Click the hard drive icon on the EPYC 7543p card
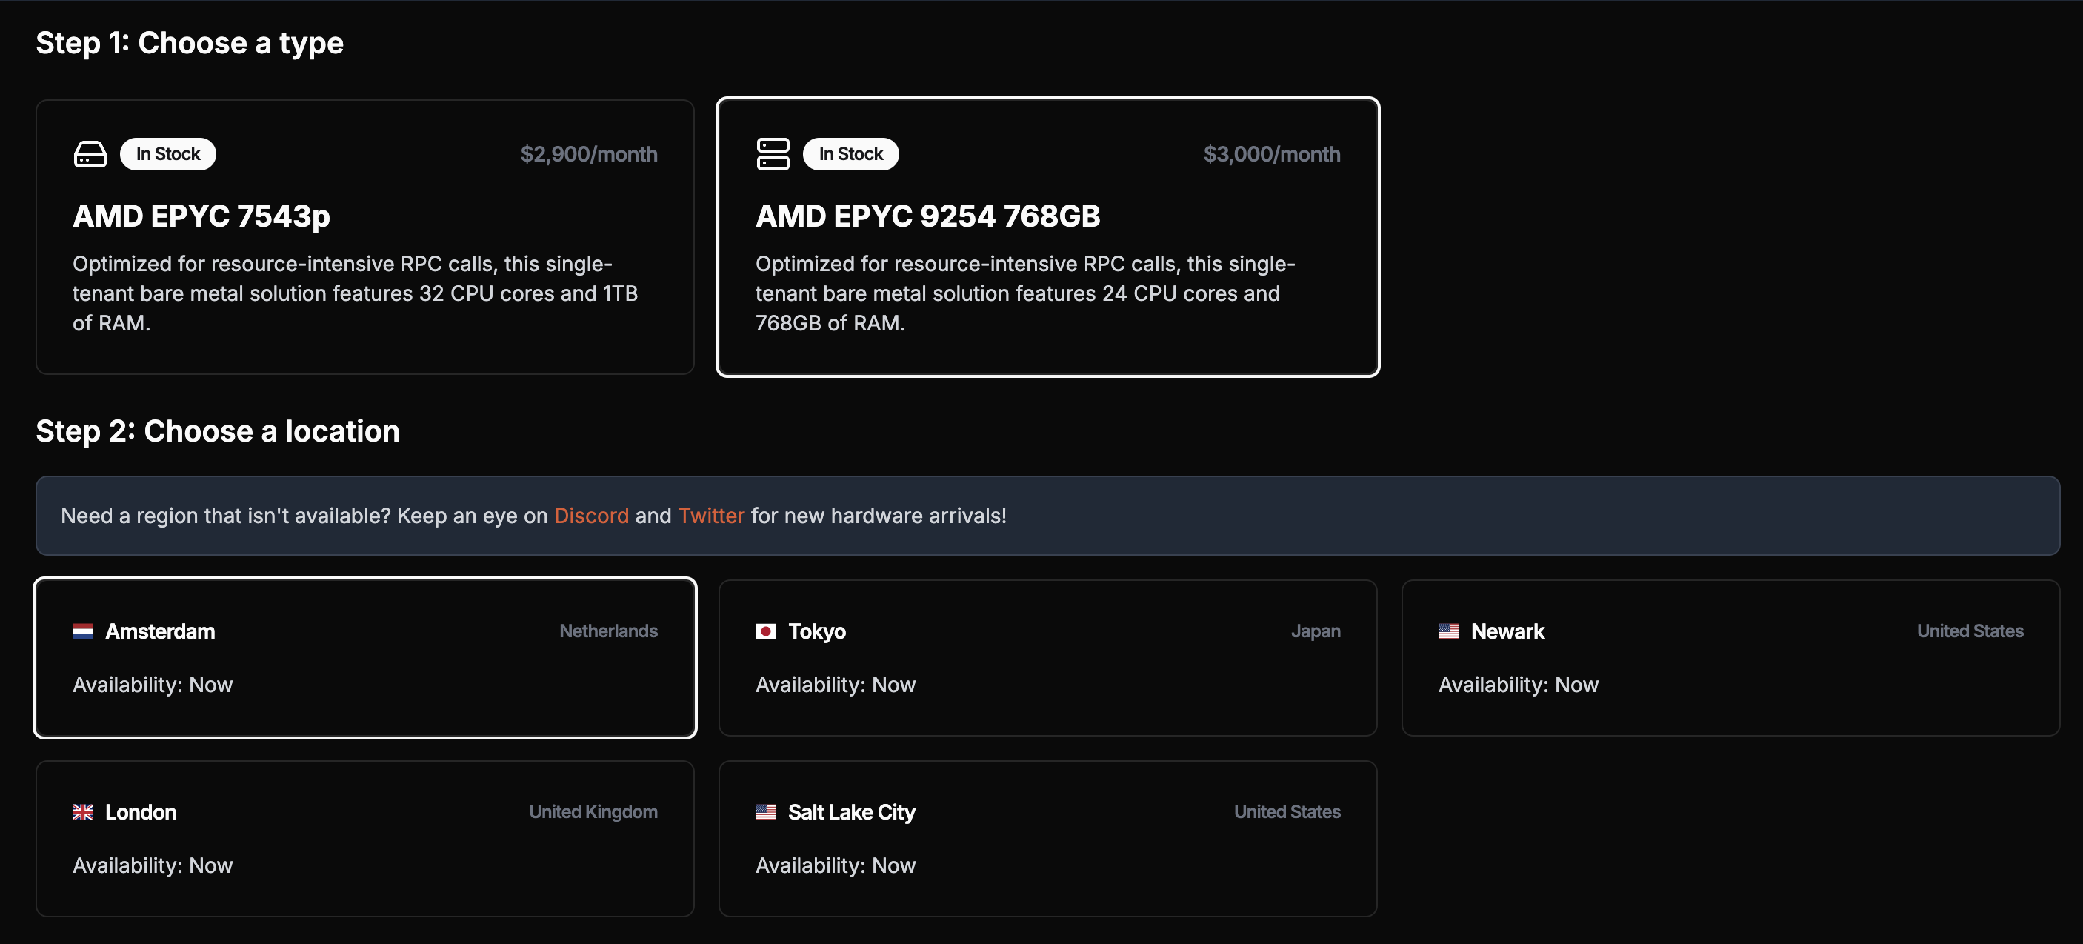2083x944 pixels. click(x=90, y=153)
